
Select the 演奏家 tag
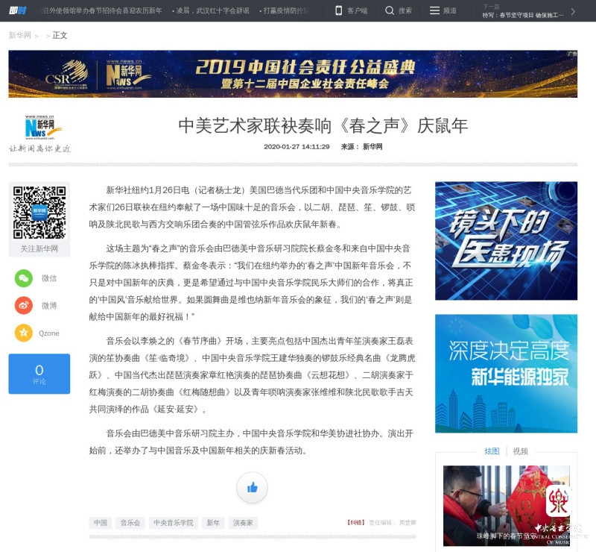pyautogui.click(x=242, y=523)
